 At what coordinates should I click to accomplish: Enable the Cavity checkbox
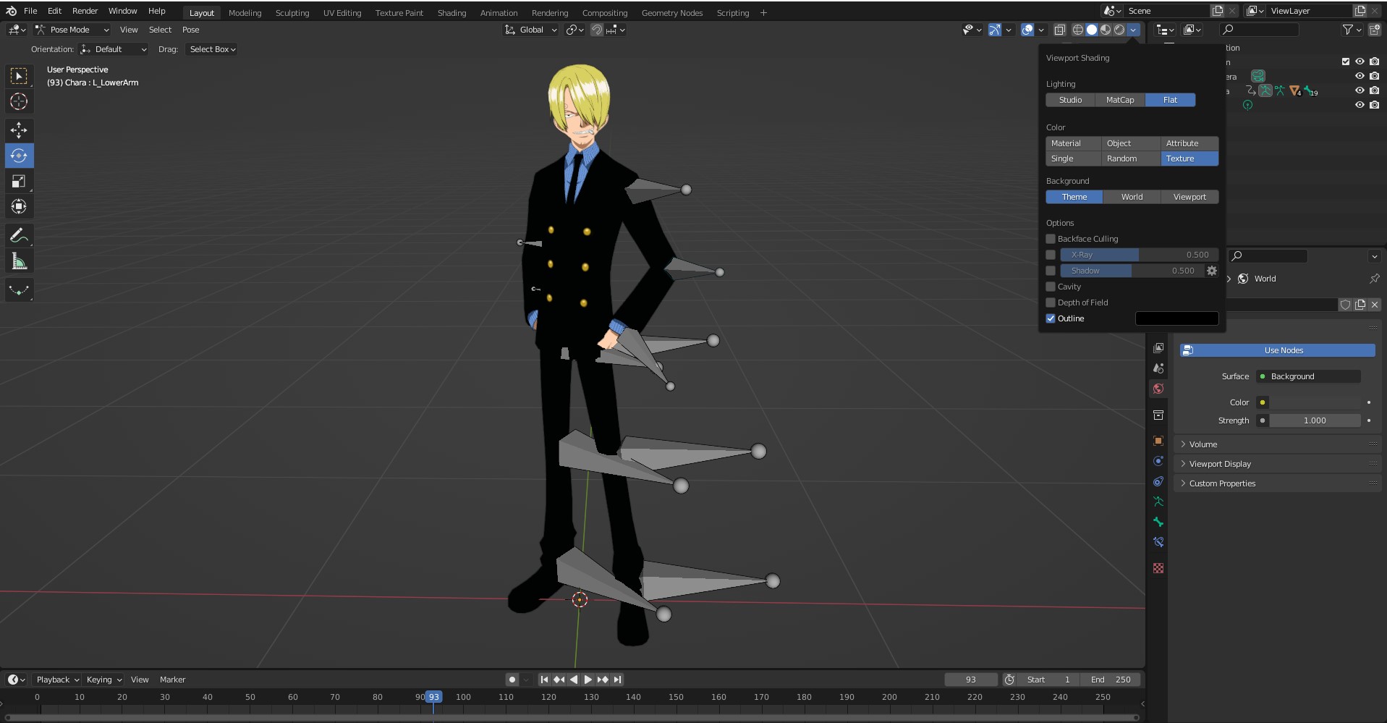point(1051,287)
